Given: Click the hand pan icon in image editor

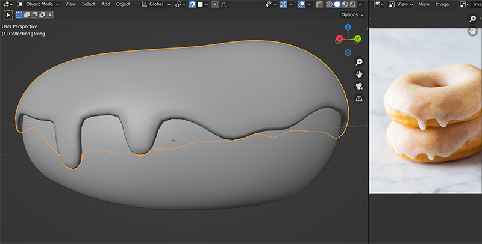Looking at the screenshot, I should coord(473,31).
